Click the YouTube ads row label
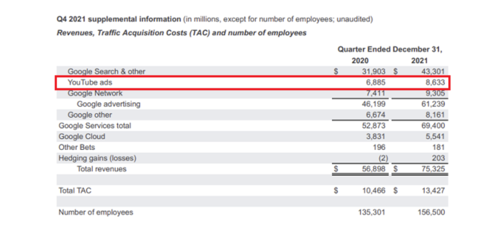 point(90,83)
